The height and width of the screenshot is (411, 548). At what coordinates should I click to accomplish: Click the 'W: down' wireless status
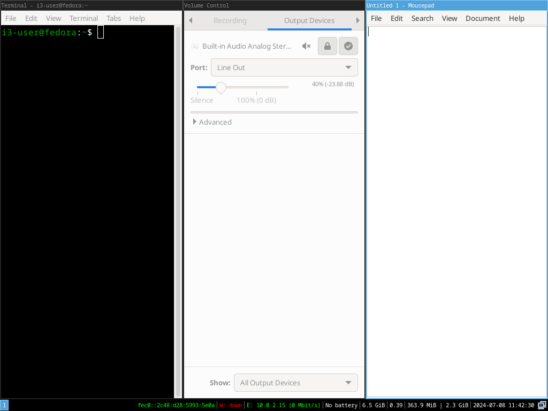pyautogui.click(x=231, y=405)
